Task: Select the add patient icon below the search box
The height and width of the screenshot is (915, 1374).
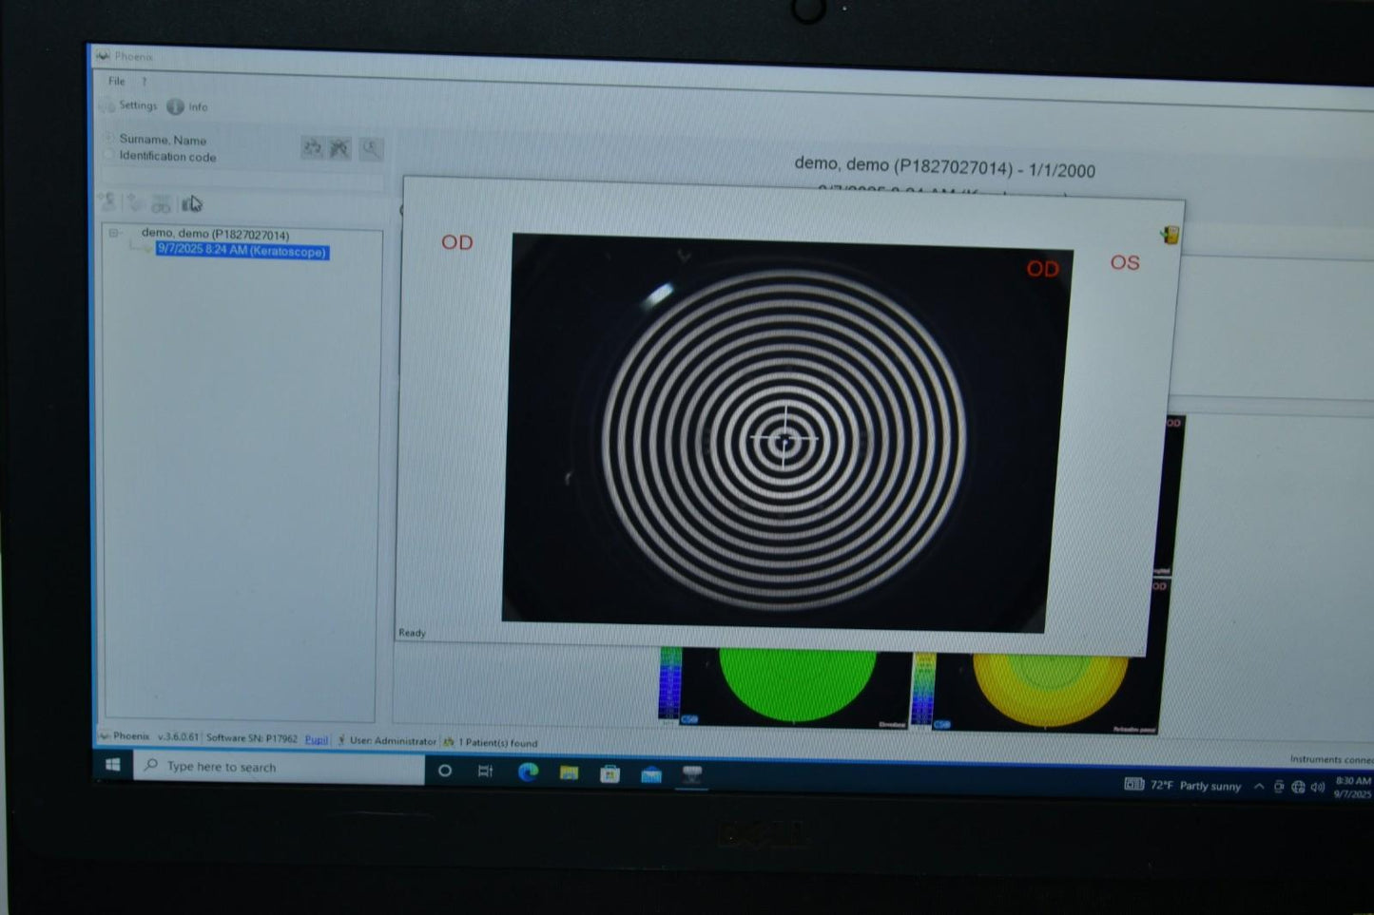Action: 106,202
